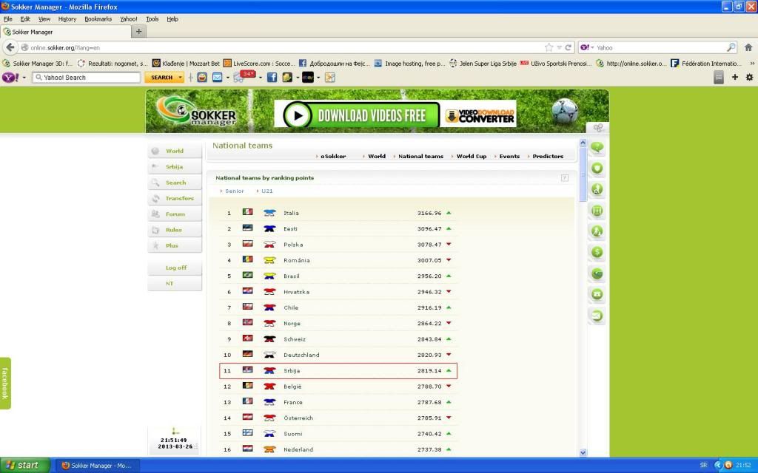
Task: Open the green goalposts sidebar icon
Action: [597, 211]
